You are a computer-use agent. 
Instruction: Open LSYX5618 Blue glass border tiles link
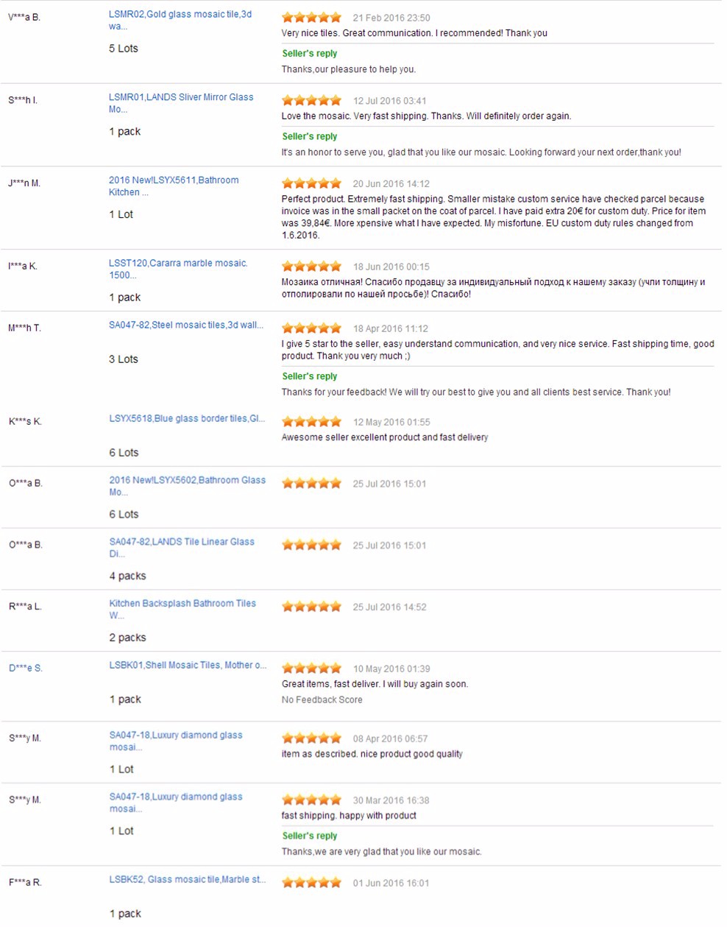pos(186,418)
